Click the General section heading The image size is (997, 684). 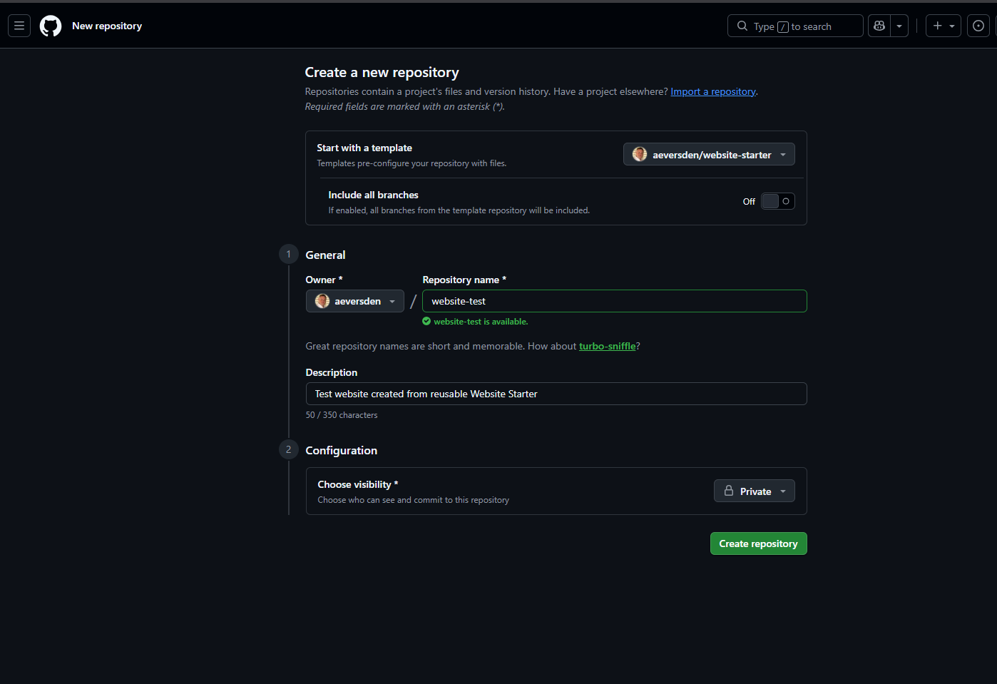(325, 255)
